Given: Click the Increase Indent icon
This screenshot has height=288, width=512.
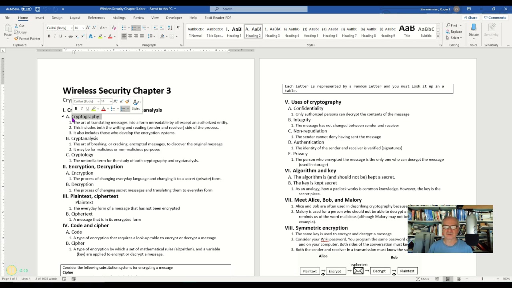Looking at the screenshot, I should click(162, 28).
